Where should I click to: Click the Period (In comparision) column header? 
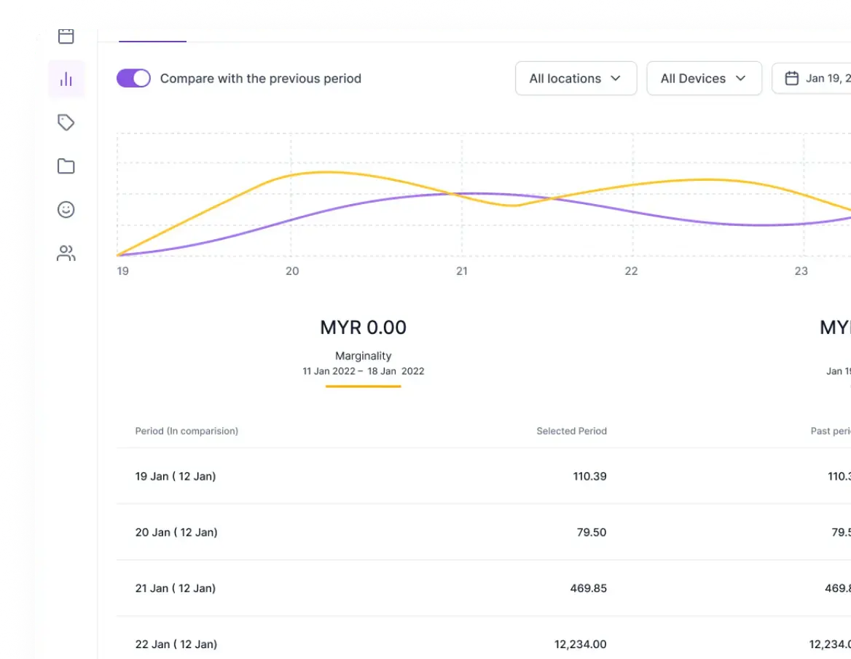click(x=187, y=431)
